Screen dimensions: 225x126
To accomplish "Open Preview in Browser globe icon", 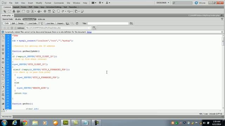I will (x=67, y=23).
